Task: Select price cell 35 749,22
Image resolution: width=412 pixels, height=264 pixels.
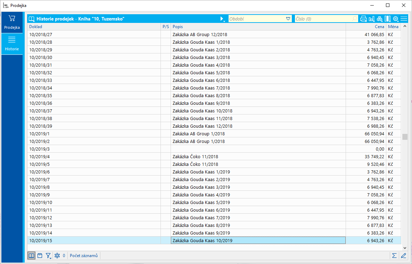Action: (x=366, y=157)
